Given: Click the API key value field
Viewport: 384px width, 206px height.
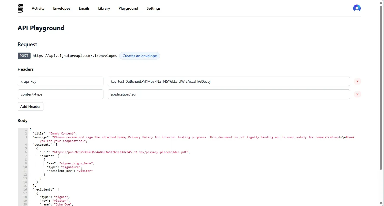Looking at the screenshot, I should pos(229,81).
